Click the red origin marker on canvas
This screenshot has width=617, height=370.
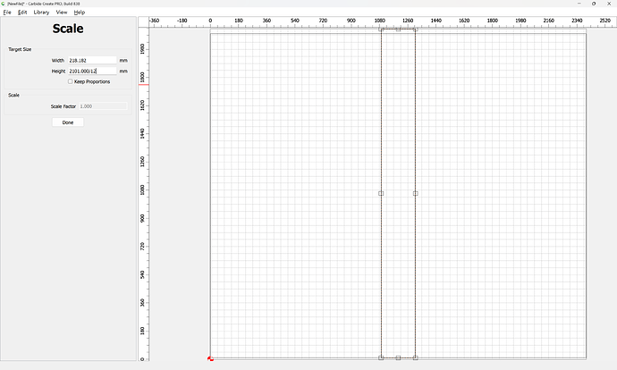pyautogui.click(x=210, y=358)
